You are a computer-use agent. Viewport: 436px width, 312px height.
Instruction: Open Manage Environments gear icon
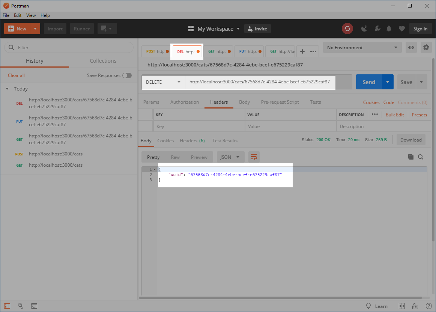coord(426,48)
